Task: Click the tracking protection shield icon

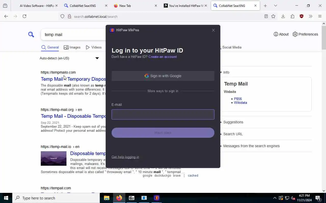Action: pos(62,16)
